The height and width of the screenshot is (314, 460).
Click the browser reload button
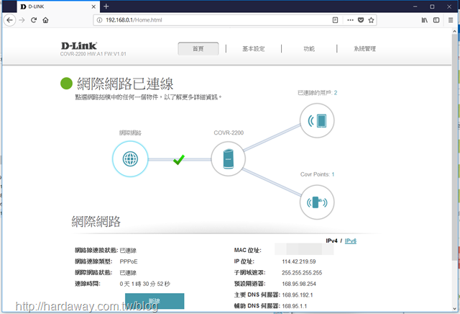pyautogui.click(x=34, y=20)
